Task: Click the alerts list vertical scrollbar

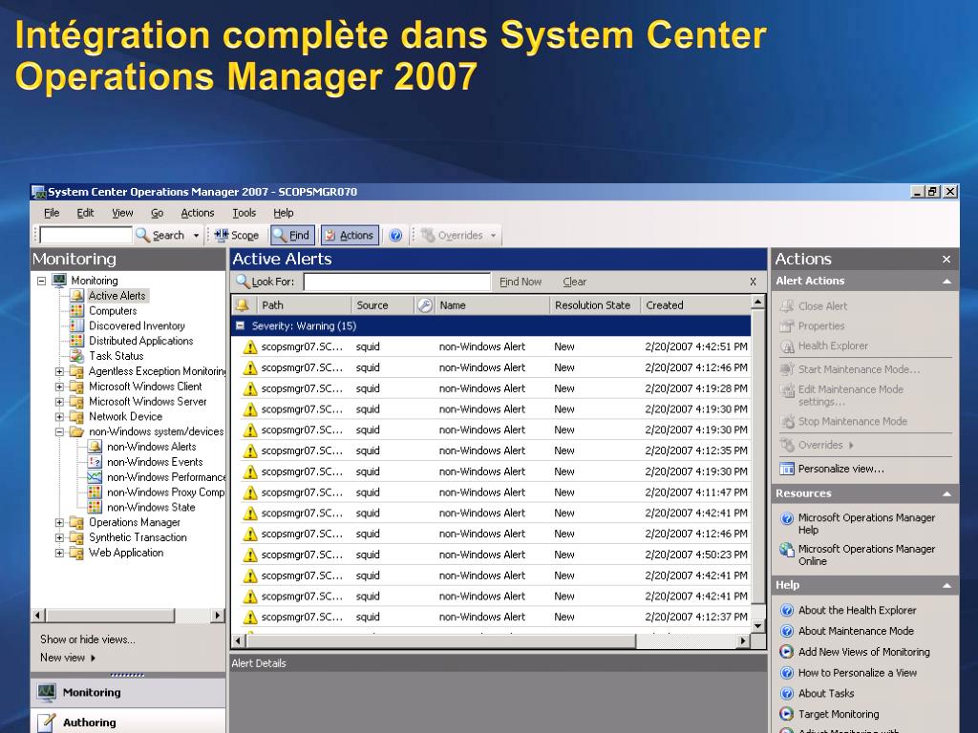Action: tap(757, 465)
